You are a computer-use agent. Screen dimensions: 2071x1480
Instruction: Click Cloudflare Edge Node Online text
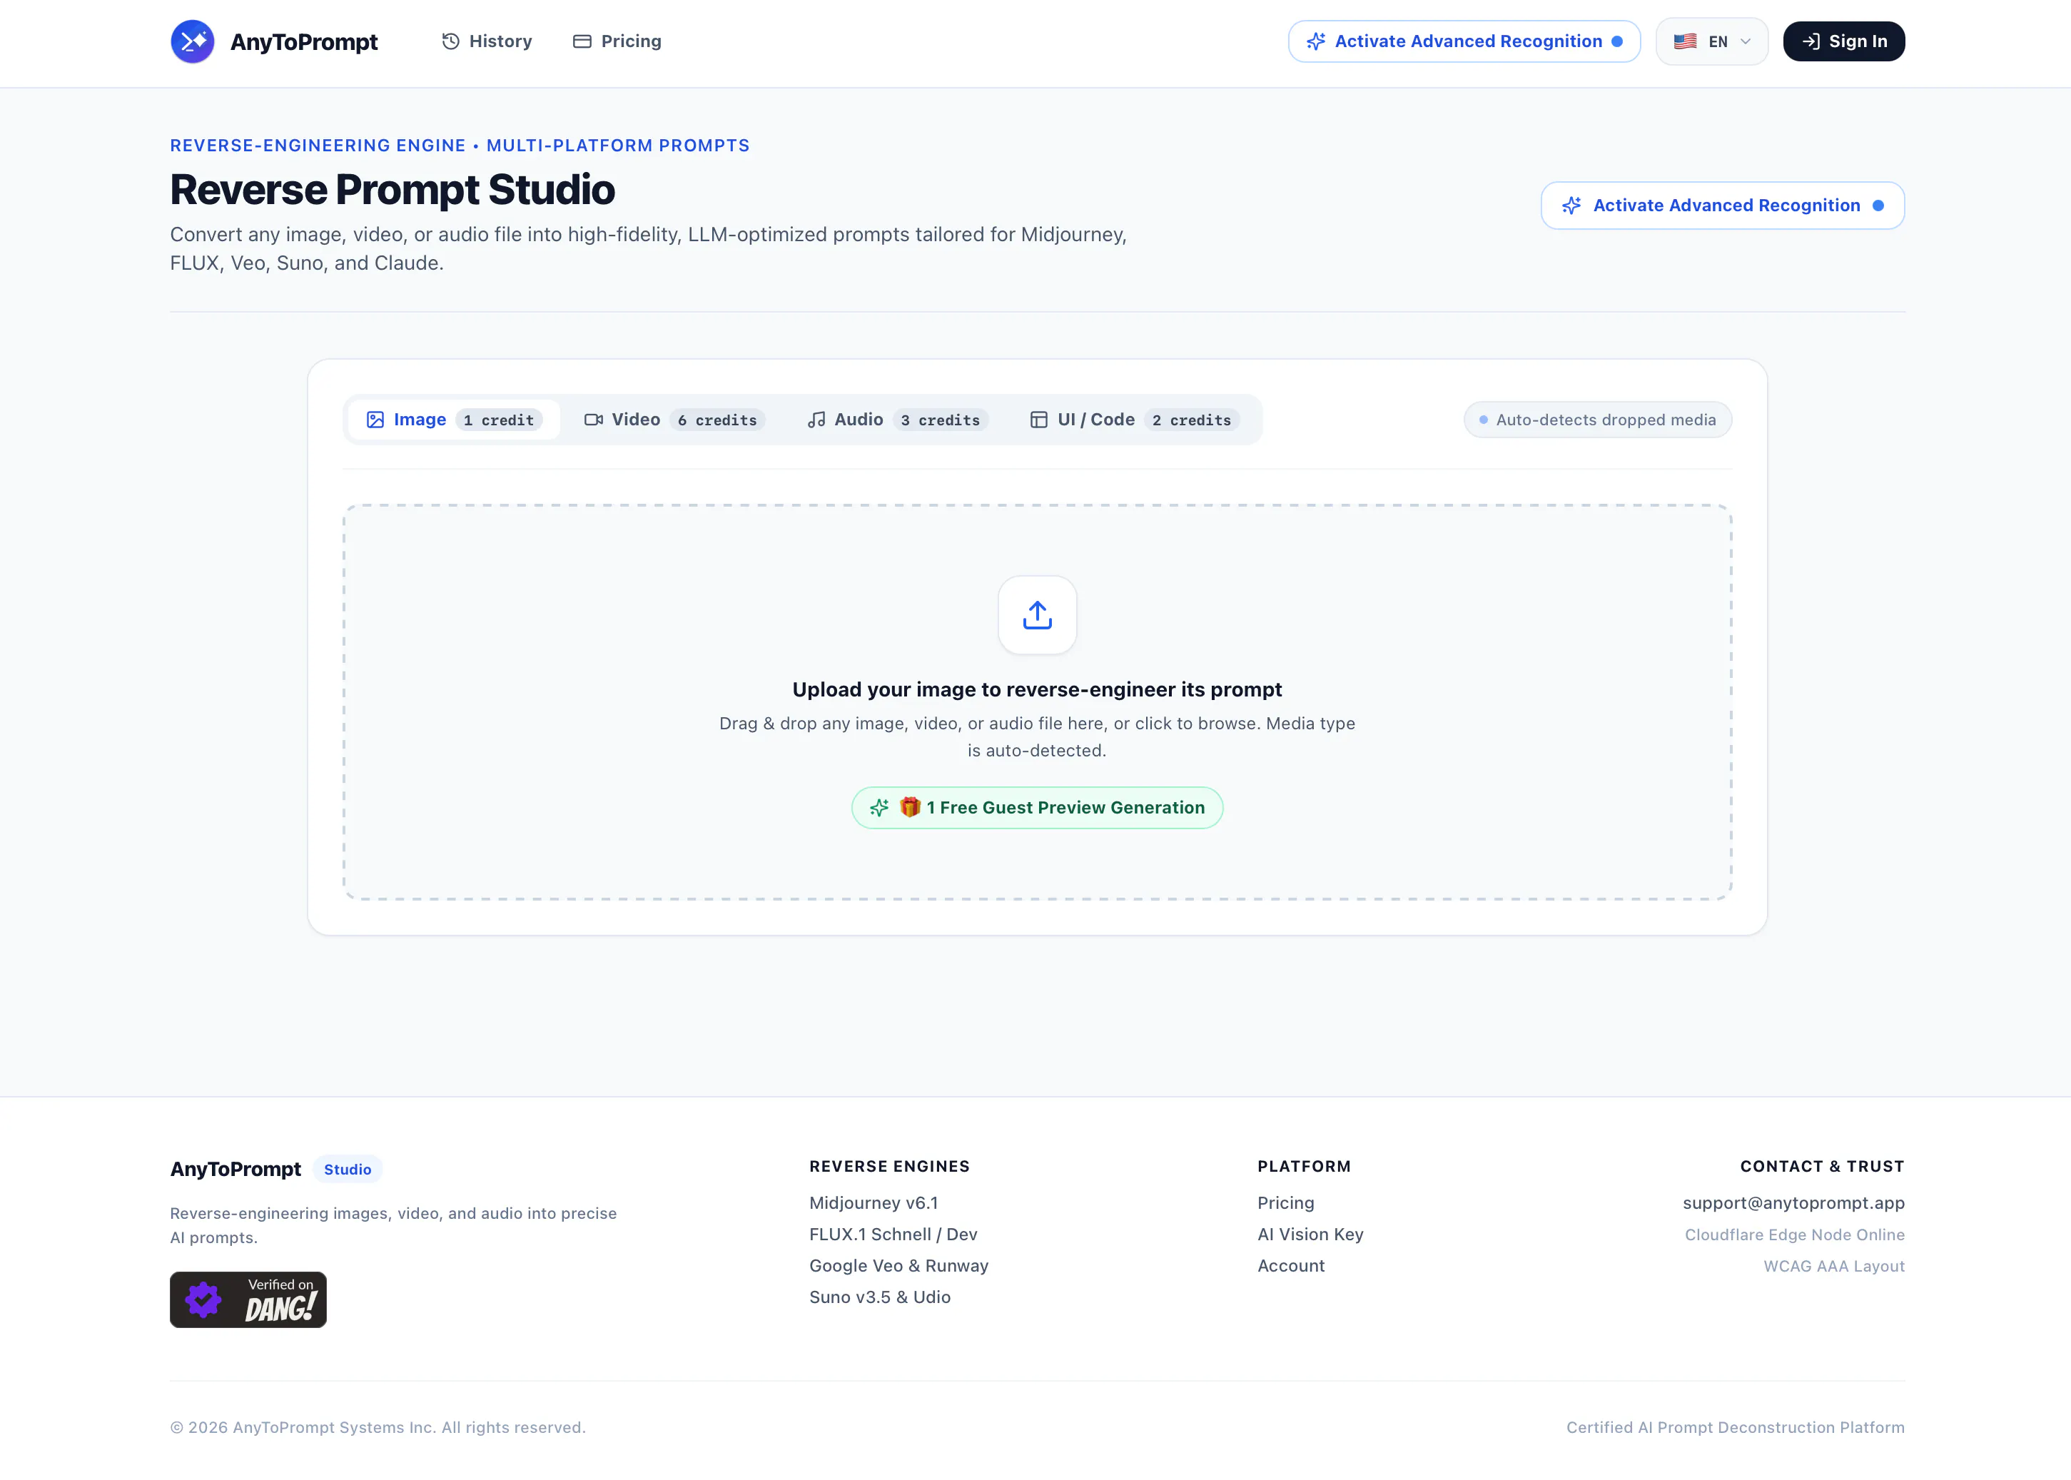tap(1794, 1234)
